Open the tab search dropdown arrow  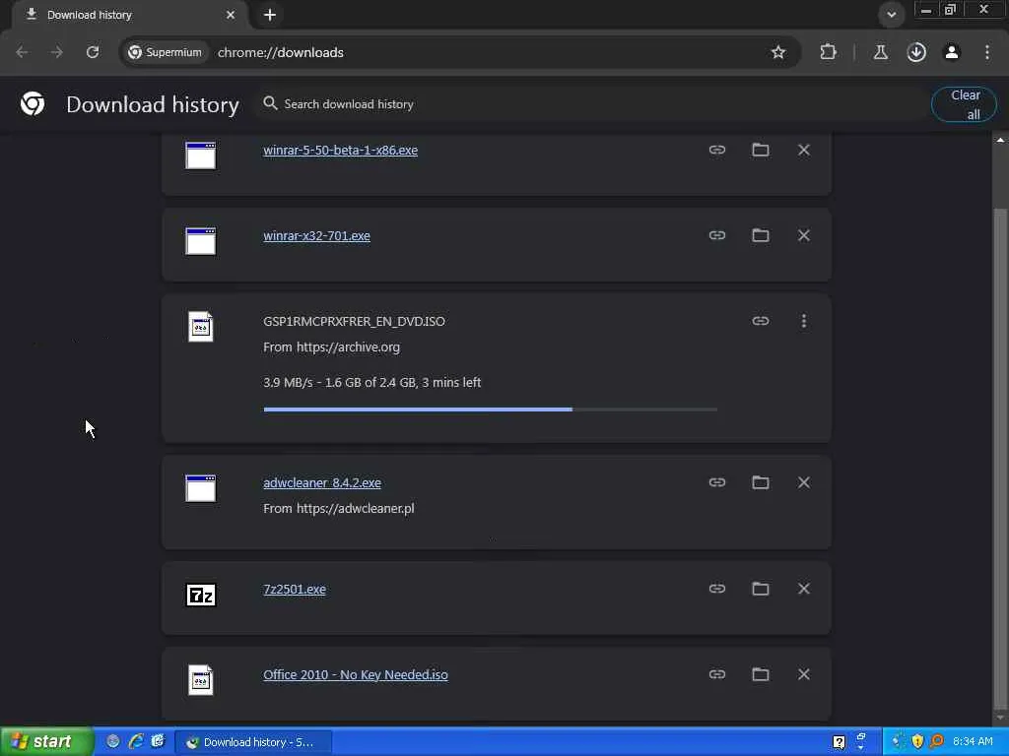pos(891,15)
